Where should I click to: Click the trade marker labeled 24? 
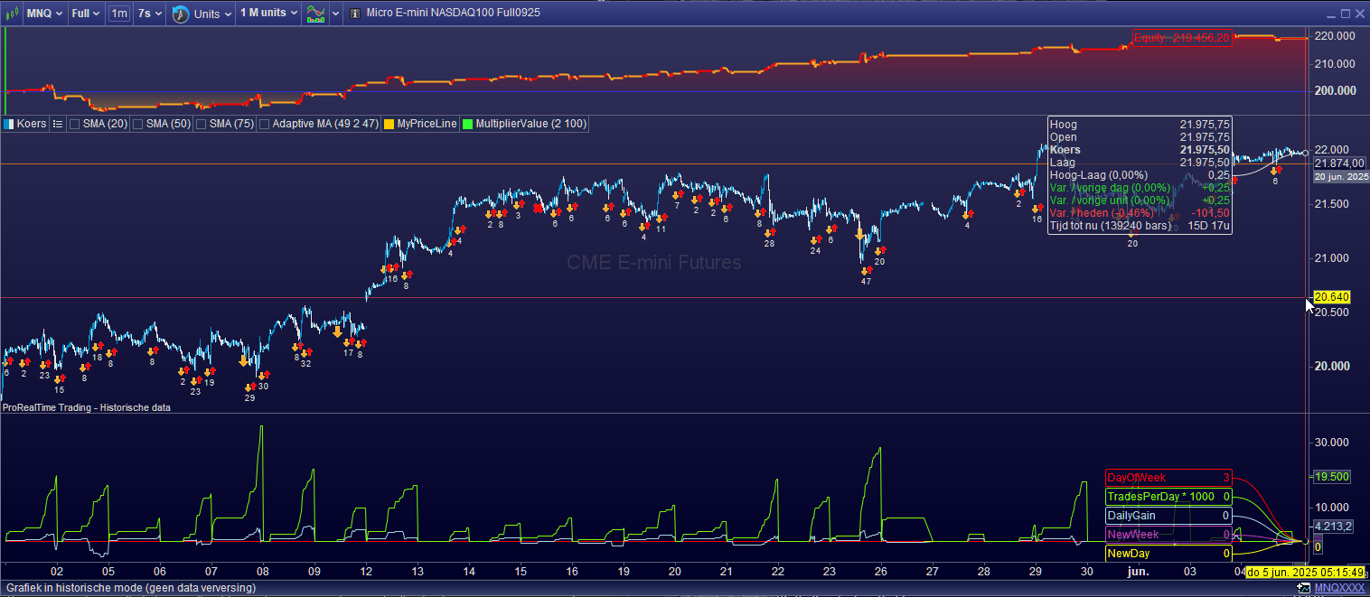pos(815,239)
